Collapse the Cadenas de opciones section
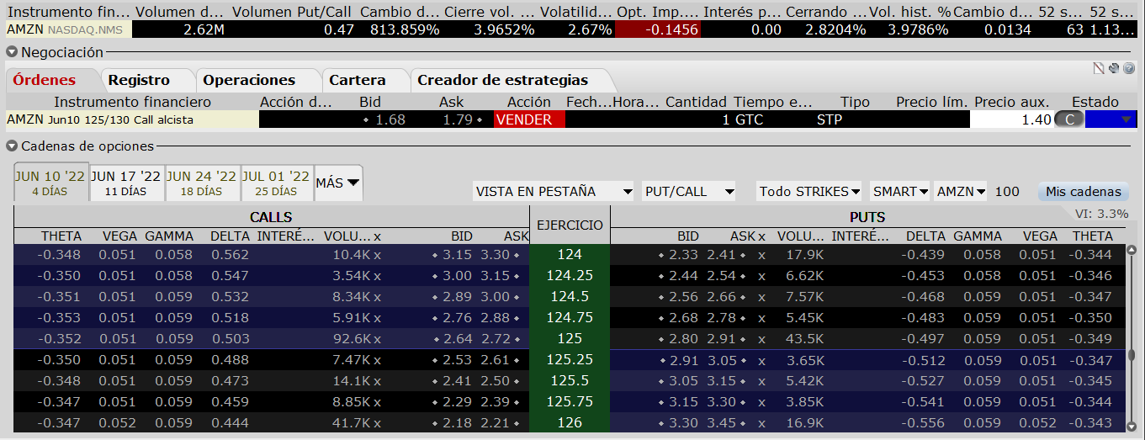The height and width of the screenshot is (440, 1145). coord(12,146)
